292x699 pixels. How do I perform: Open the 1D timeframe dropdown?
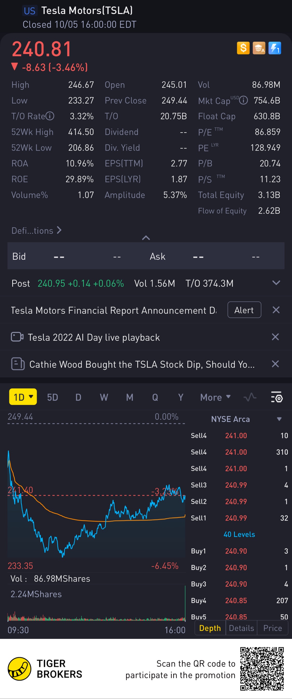(23, 397)
